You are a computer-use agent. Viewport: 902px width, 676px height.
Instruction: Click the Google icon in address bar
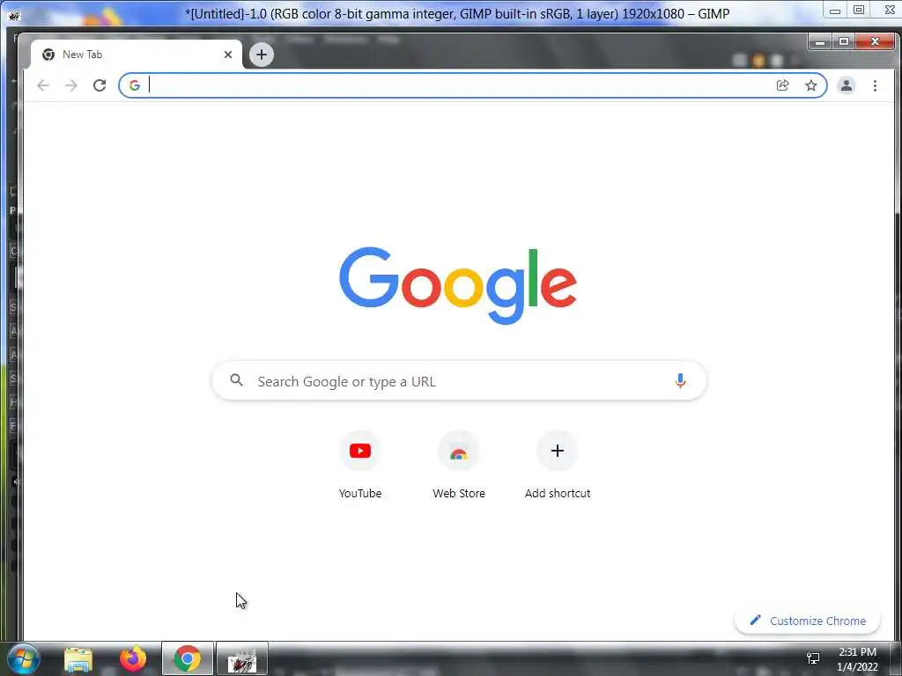pos(135,85)
